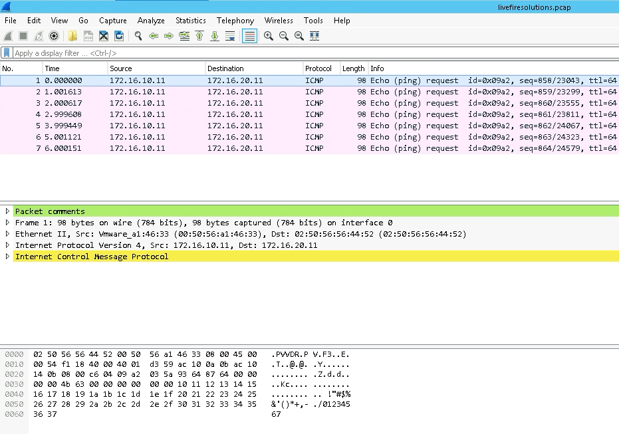
Task: Zoom in the main window text
Action: (269, 37)
